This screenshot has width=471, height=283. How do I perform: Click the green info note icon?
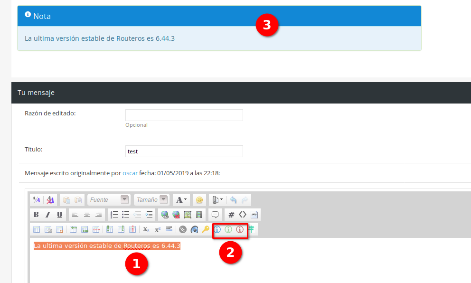pyautogui.click(x=228, y=229)
